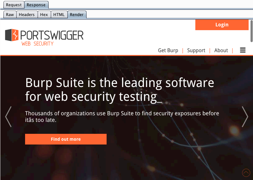Click the back-to-top circle arrow icon
The image size is (253, 180).
point(246,172)
